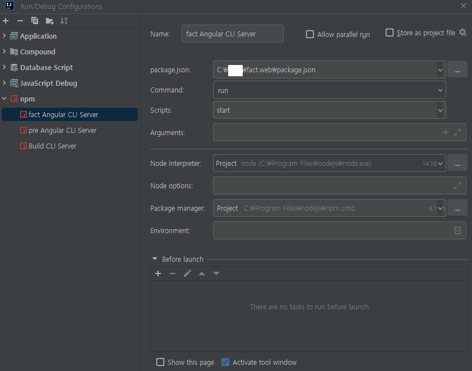Screen dimensions: 472x371
Task: Open the Package manager dropdown
Action: 441,208
